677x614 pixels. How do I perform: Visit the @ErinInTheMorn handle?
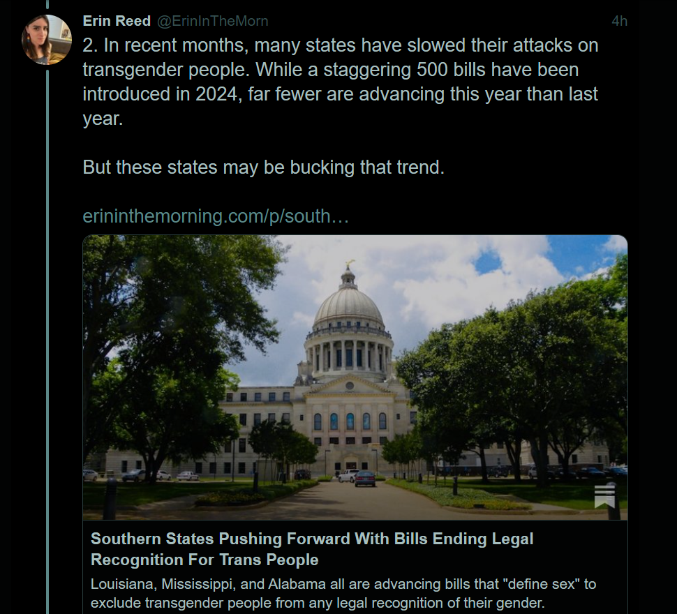coord(212,21)
